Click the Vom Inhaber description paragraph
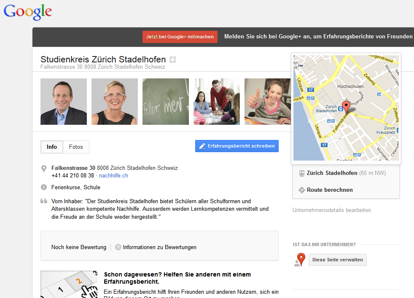The image size is (414, 298). (160, 209)
